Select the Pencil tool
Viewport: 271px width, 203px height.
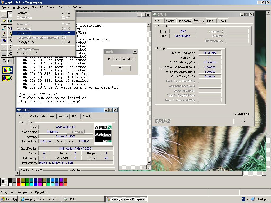click(x=4, y=34)
